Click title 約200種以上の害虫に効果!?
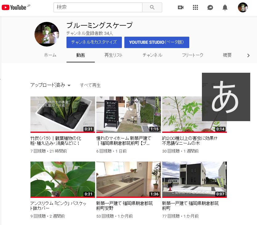This screenshot has height=225, width=257. 190,141
